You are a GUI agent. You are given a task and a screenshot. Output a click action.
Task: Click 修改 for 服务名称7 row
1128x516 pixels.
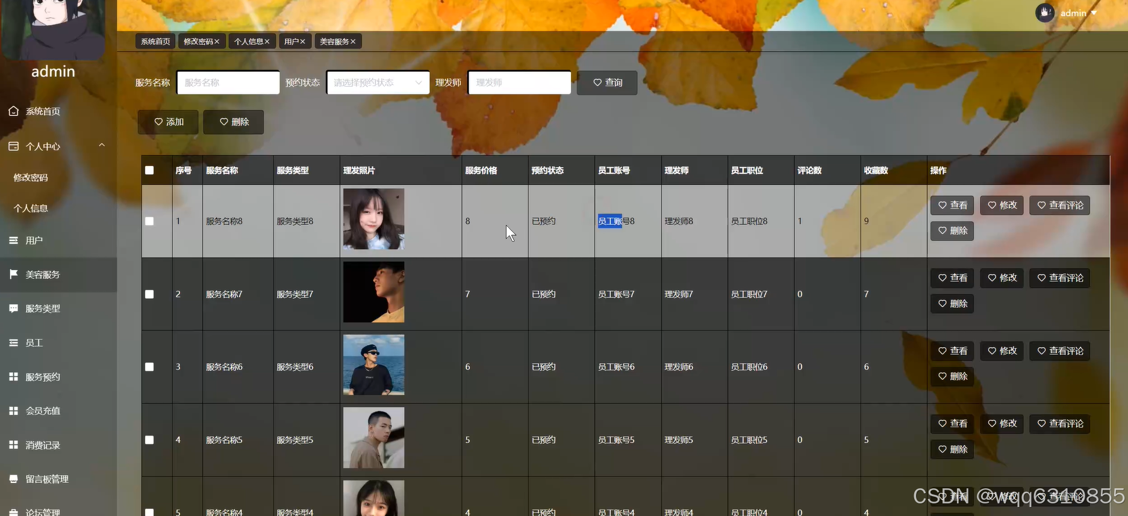coord(1002,278)
